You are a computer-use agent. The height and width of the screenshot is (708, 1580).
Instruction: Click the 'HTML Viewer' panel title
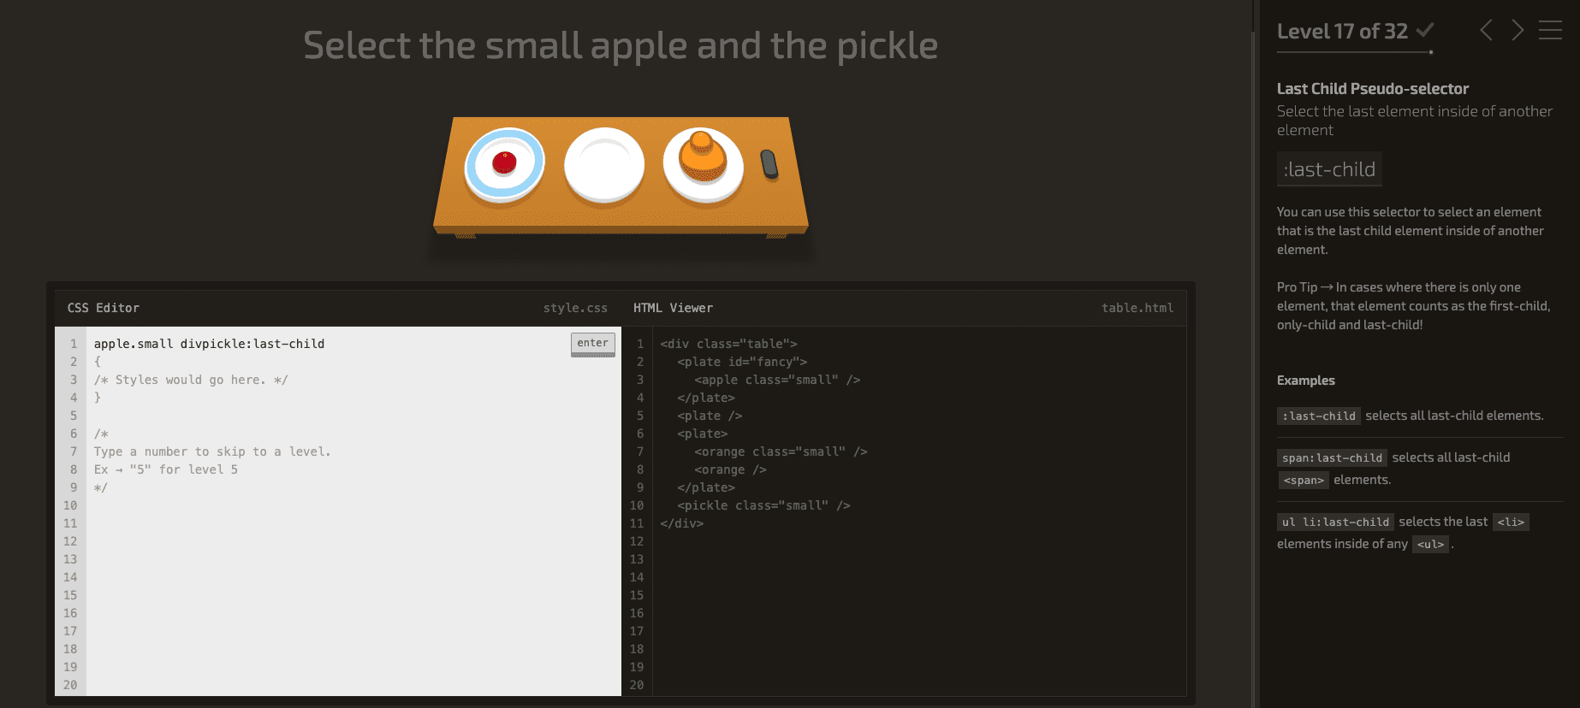[x=673, y=308]
